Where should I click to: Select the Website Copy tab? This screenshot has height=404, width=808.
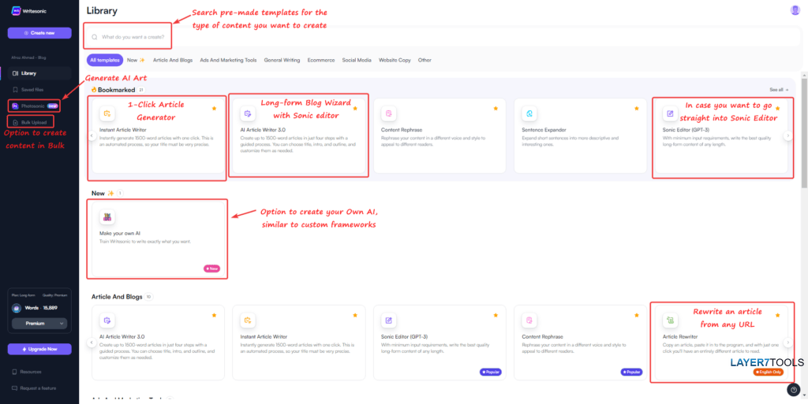[395, 60]
